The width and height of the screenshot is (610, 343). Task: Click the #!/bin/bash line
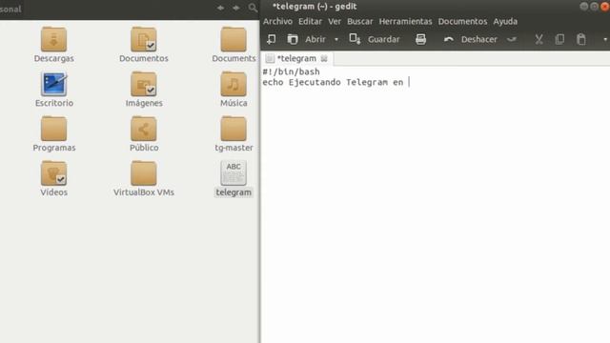coord(291,72)
